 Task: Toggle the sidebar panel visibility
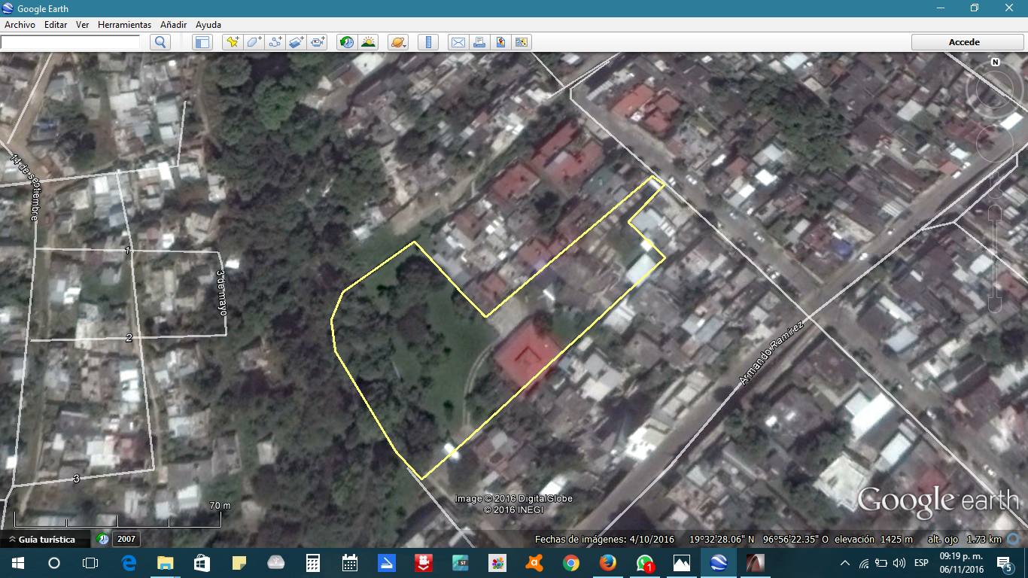(x=202, y=42)
